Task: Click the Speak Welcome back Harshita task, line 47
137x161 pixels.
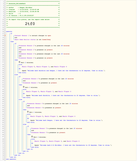Action: 63,95
